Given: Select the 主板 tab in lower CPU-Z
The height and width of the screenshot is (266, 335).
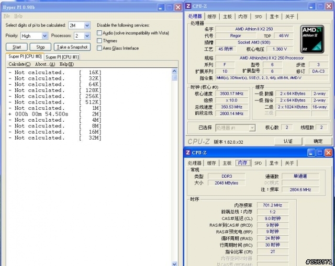Looking at the screenshot, I should click(227, 163).
